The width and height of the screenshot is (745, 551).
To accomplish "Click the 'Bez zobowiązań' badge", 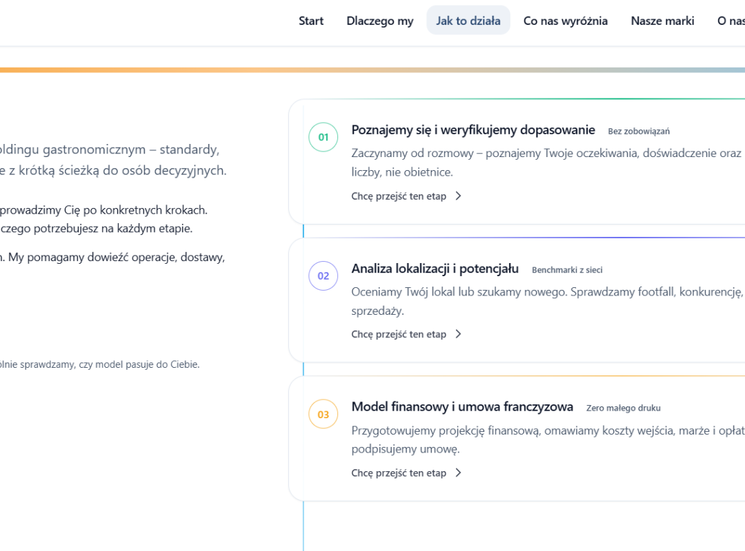I will (639, 132).
